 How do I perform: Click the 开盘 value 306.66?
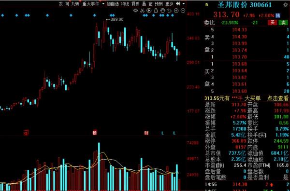coord(282,105)
